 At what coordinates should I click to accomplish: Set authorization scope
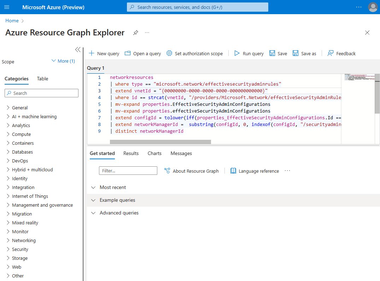[194, 53]
